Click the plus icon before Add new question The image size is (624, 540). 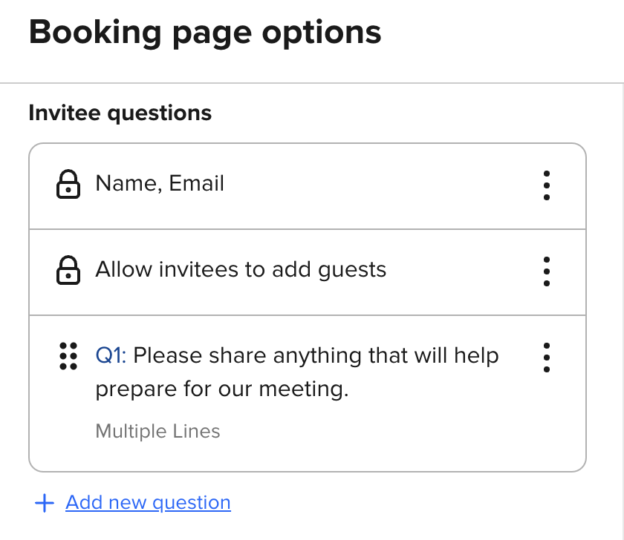pyautogui.click(x=45, y=504)
